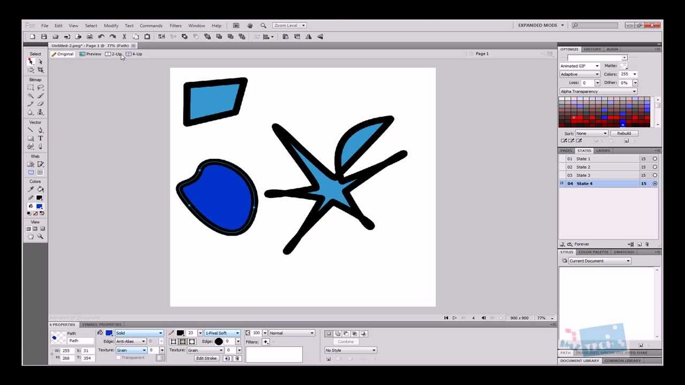This screenshot has height=385, width=685.
Task: Select the Paint Bucket tool
Action: pyautogui.click(x=40, y=189)
